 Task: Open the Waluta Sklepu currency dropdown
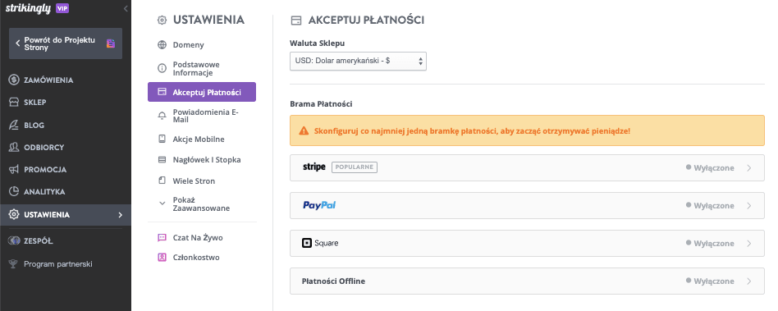point(358,61)
